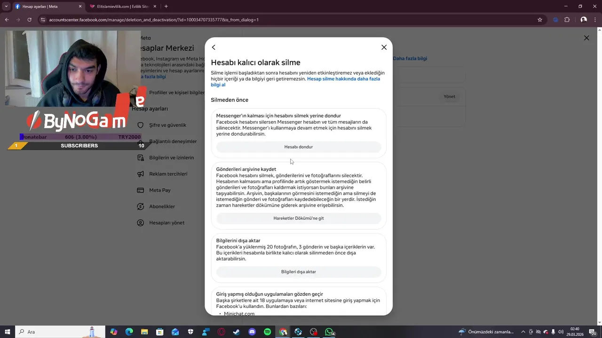This screenshot has width=602, height=338.
Task: Open a new browser tab
Action: pyautogui.click(x=166, y=7)
